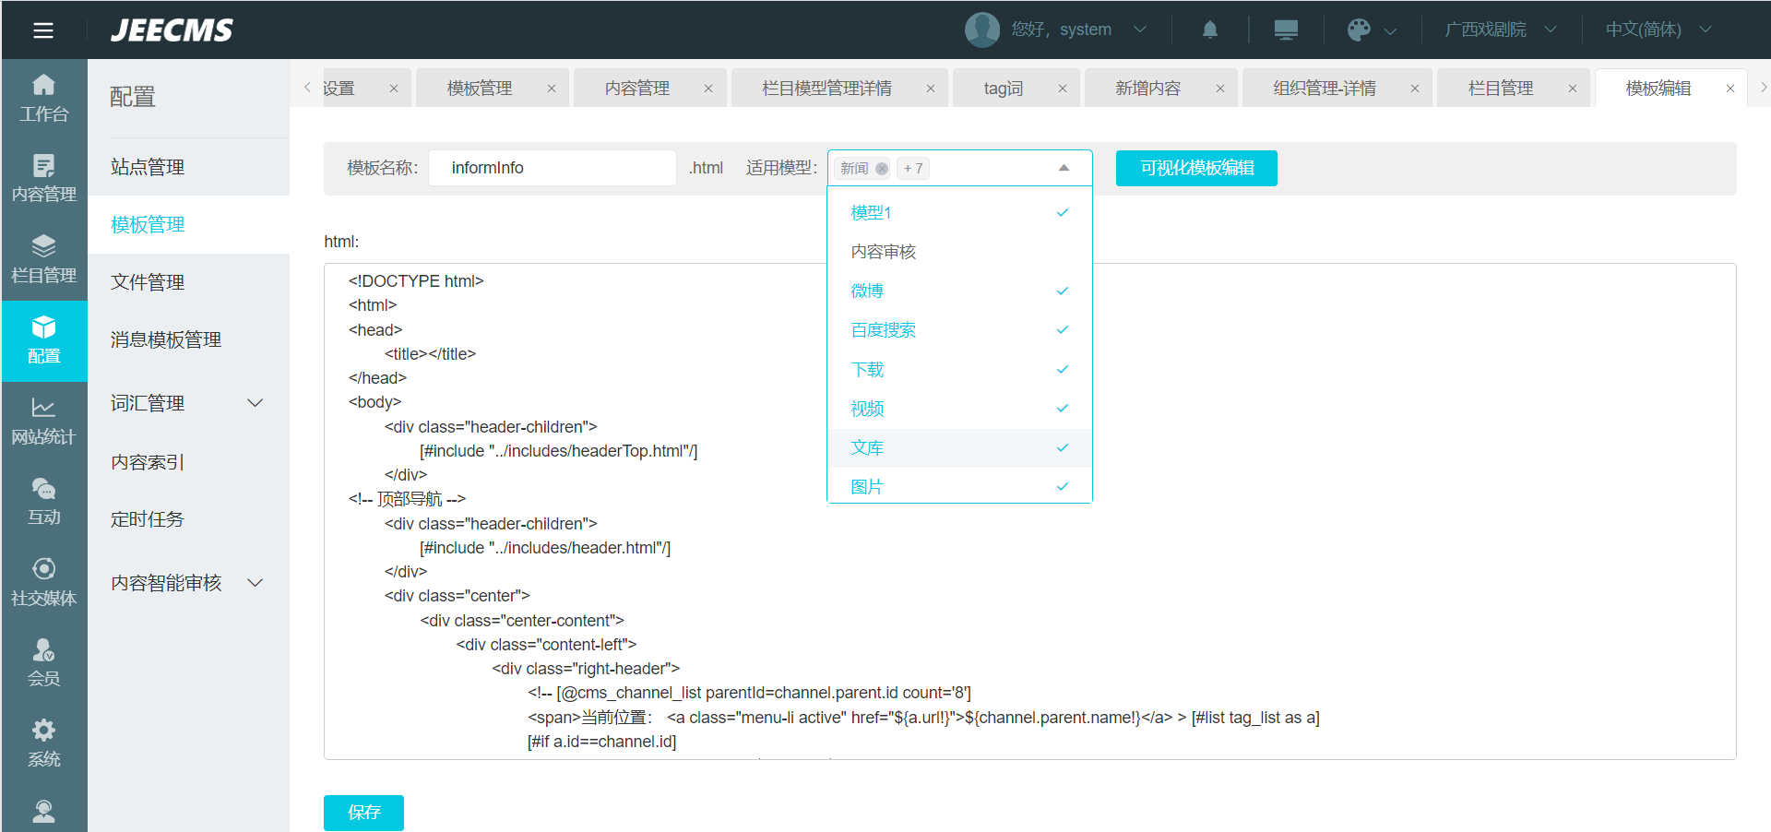The height and width of the screenshot is (832, 1771).
Task: Close the 模板管理 tab
Action: (x=552, y=89)
